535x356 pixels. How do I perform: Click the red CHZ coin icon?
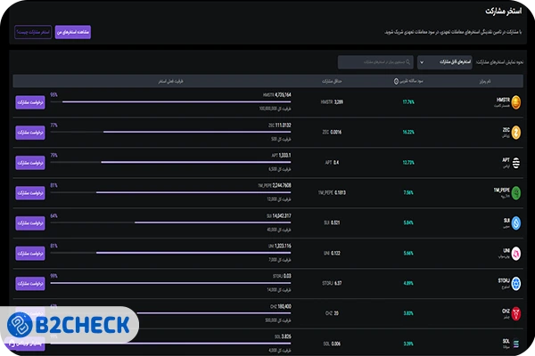516,313
